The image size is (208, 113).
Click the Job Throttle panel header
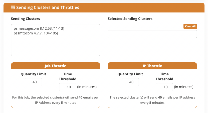pyautogui.click(x=56, y=66)
